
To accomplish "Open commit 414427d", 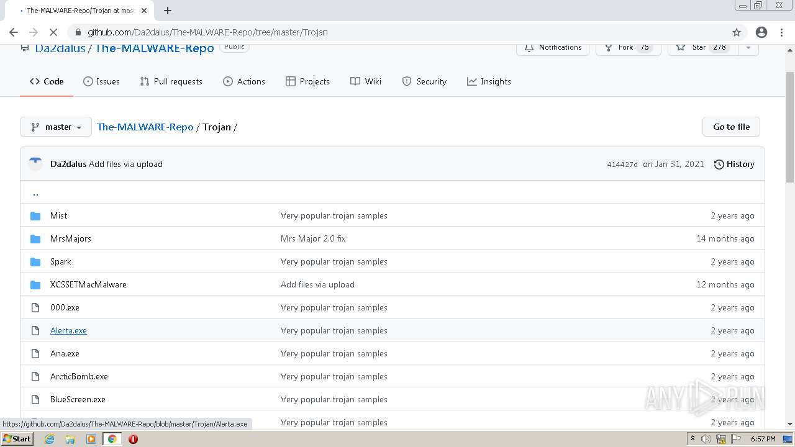I will tap(622, 165).
